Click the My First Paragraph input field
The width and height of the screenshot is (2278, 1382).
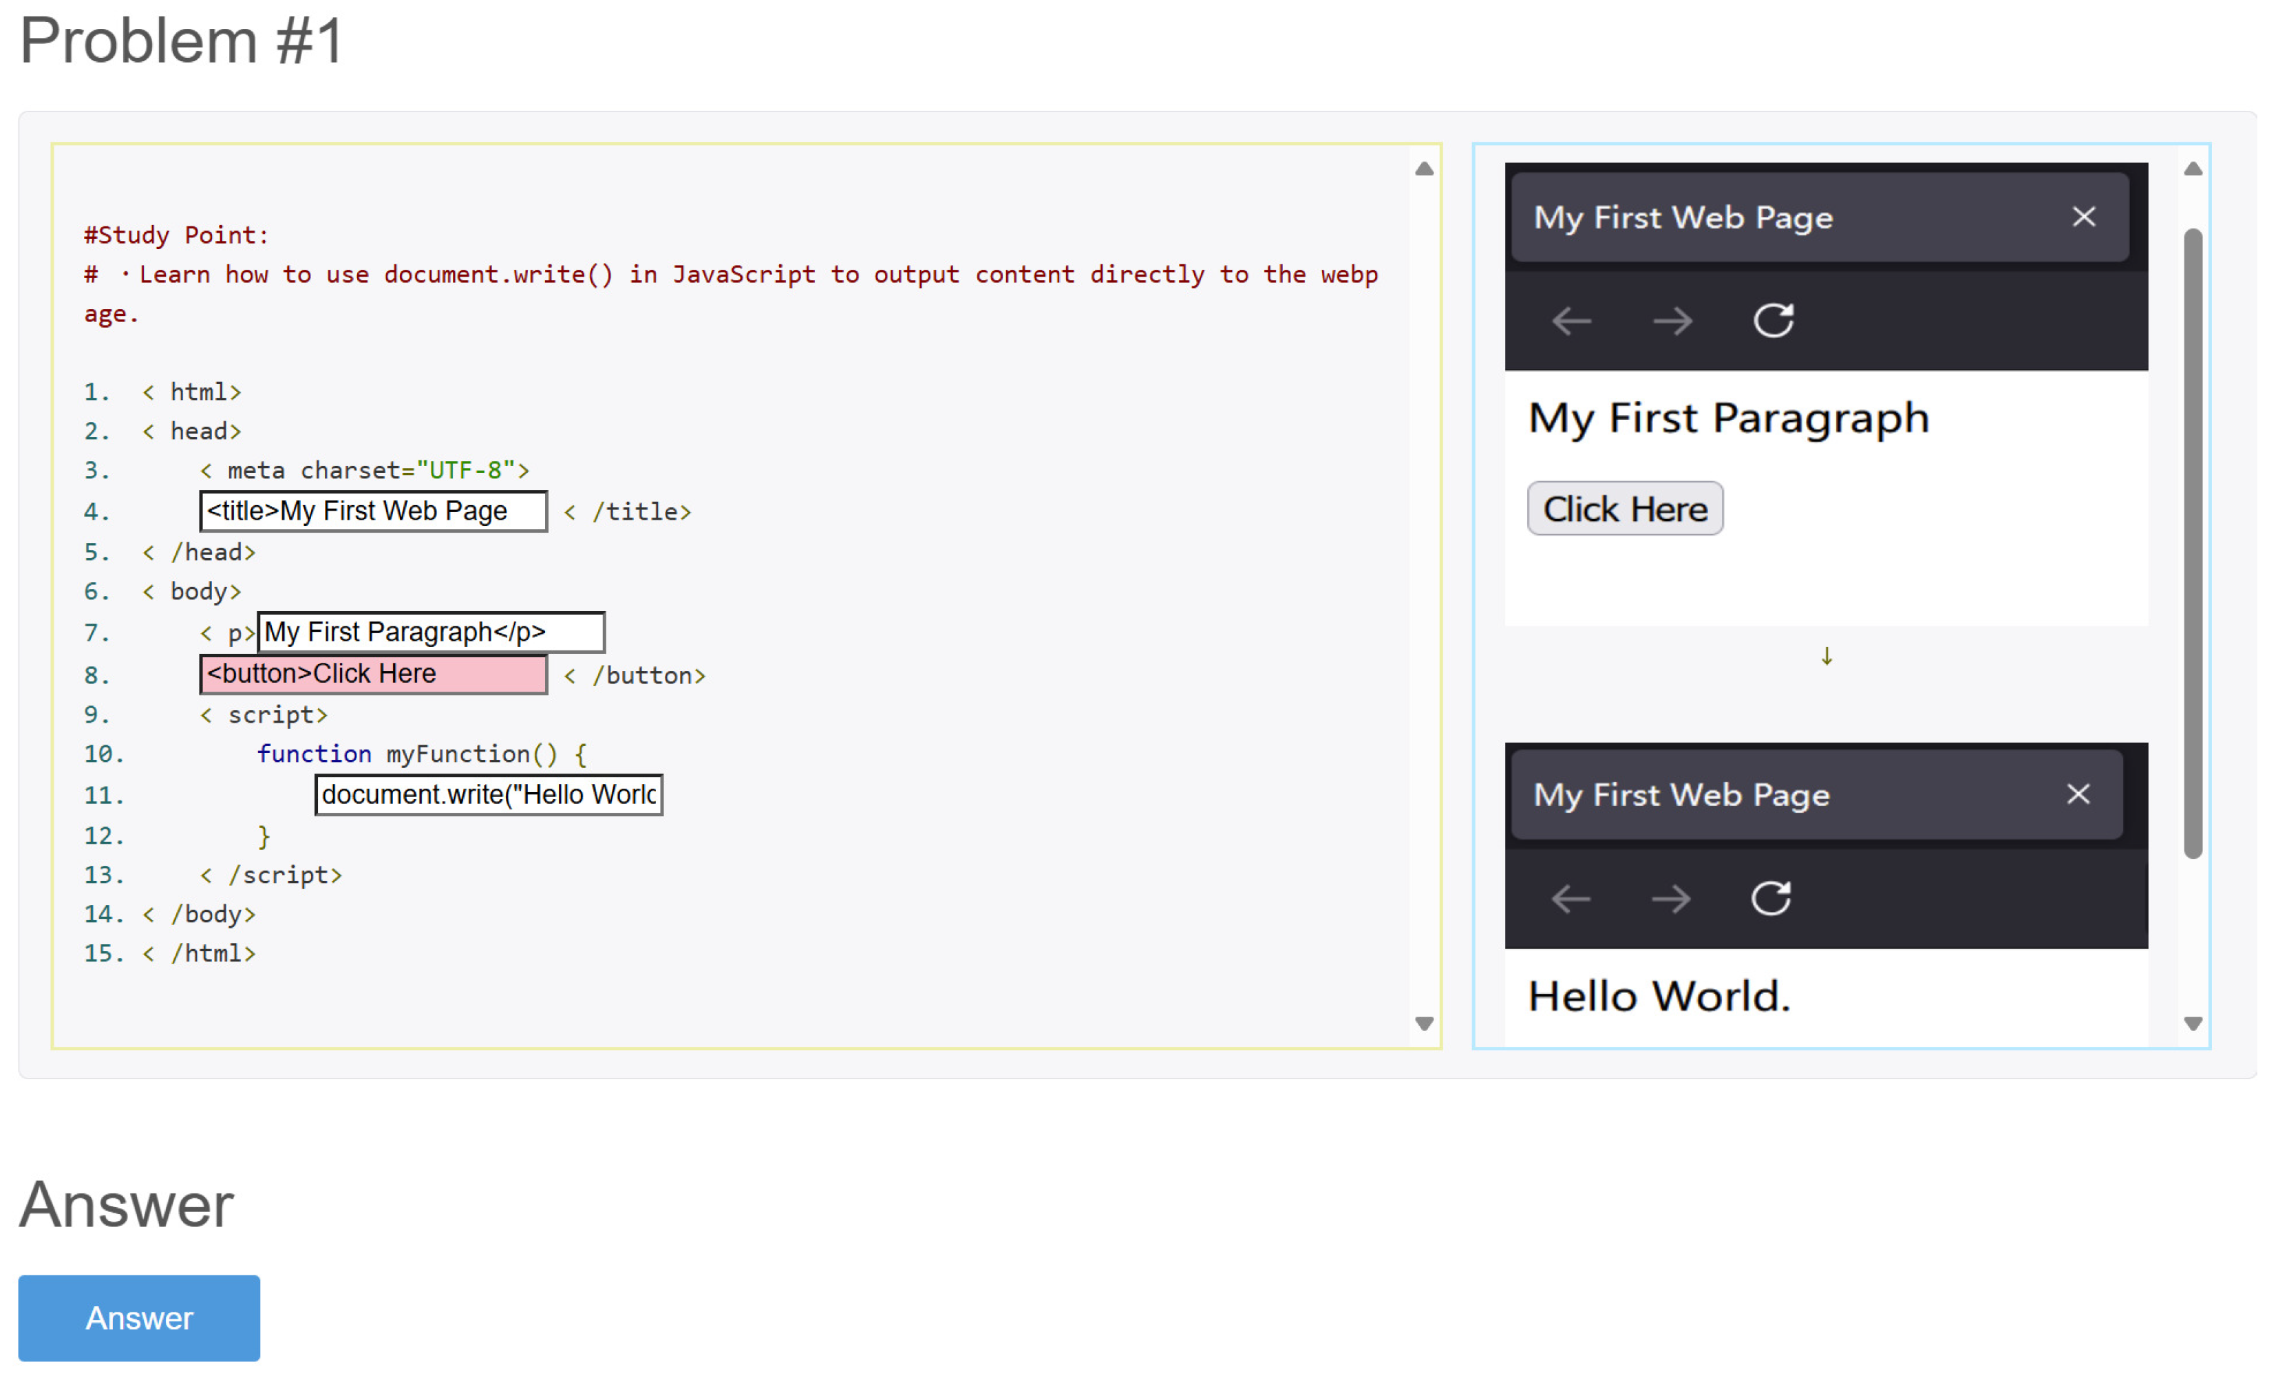pos(431,632)
